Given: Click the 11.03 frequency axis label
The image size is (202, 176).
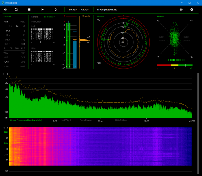Looking at the screenshot, I should click(101, 120).
